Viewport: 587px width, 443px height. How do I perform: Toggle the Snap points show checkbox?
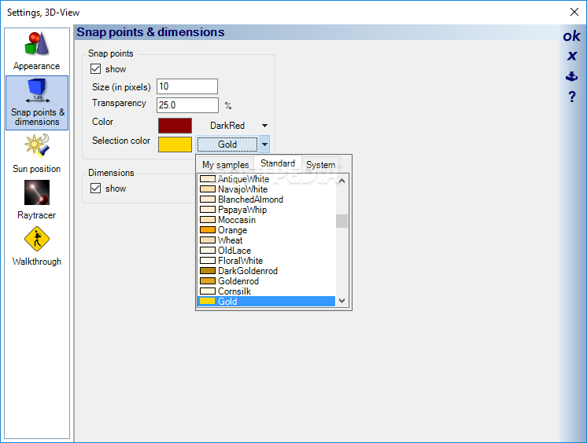[x=95, y=69]
